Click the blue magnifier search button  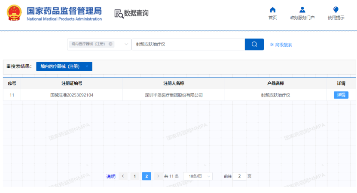(254, 44)
